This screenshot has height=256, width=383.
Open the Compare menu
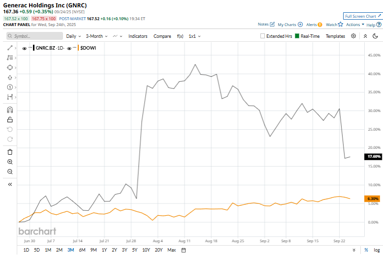162,36
